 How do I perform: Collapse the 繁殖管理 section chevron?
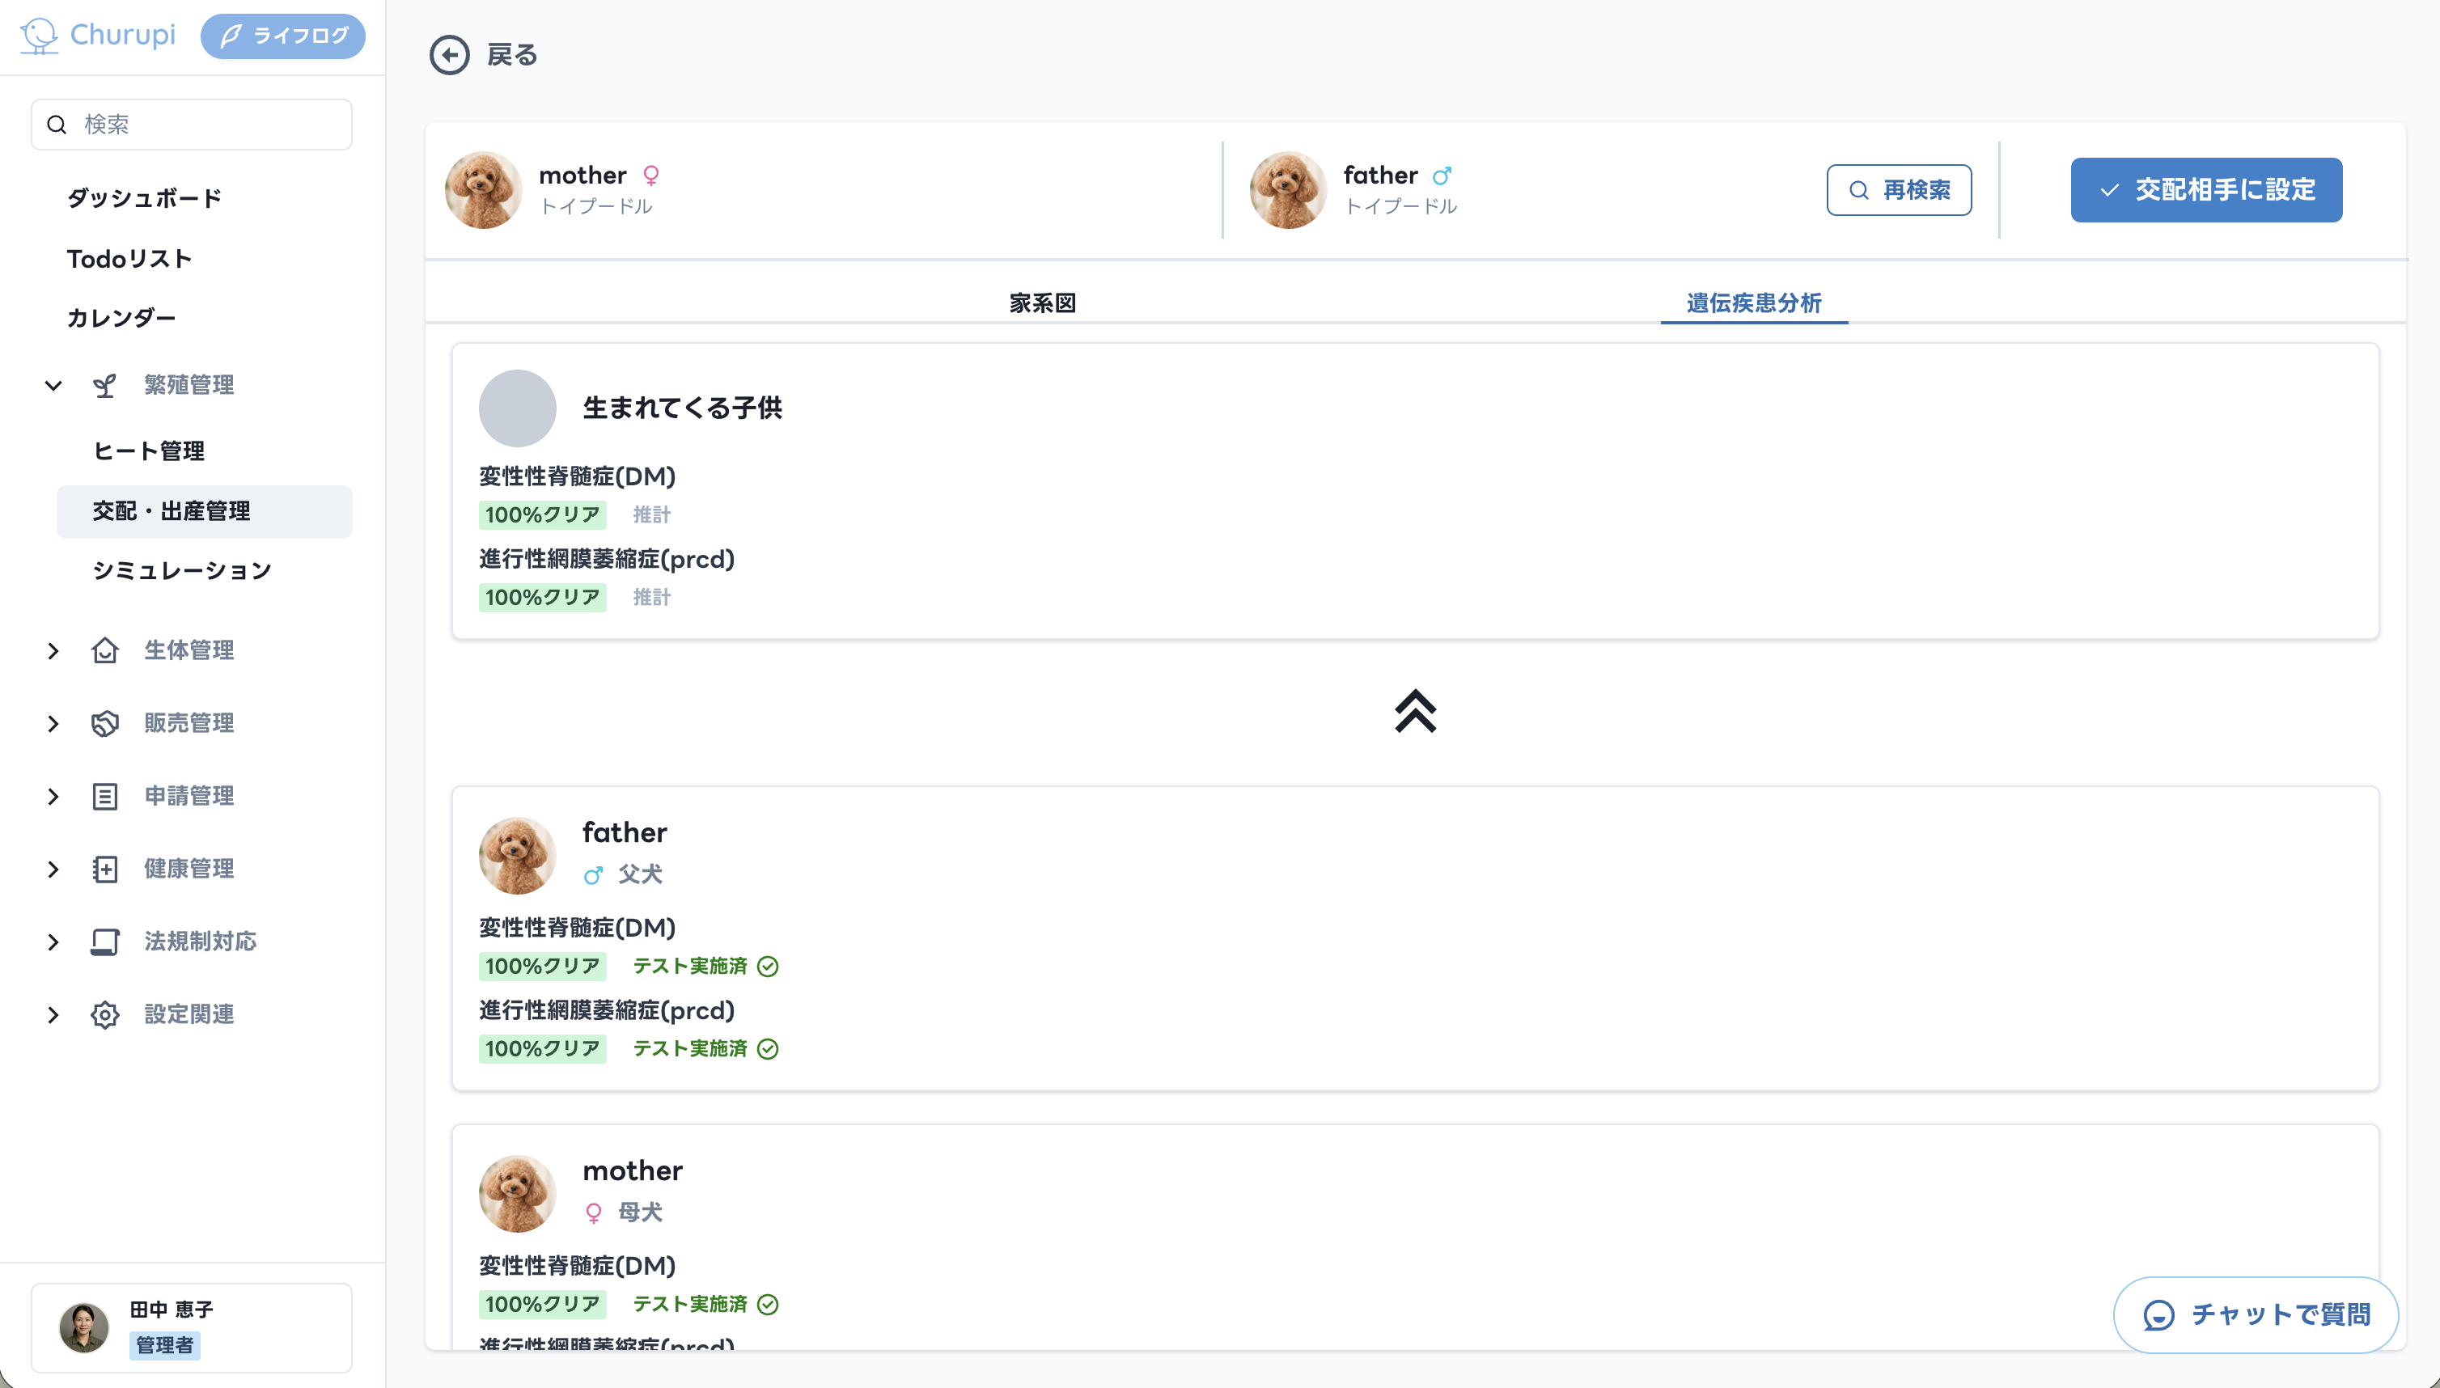click(53, 385)
